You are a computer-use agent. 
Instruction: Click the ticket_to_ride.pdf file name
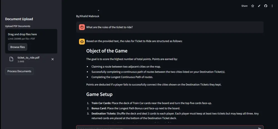point(28,58)
